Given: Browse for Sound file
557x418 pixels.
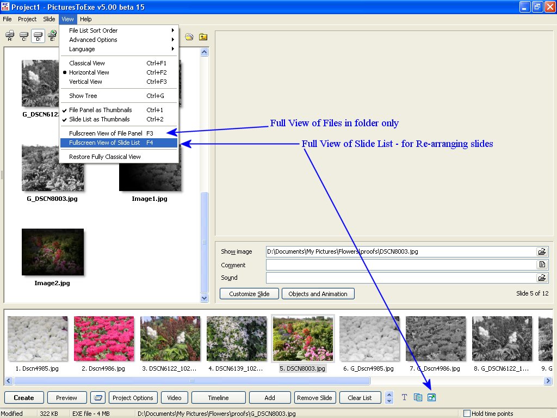Looking at the screenshot, I should (542, 278).
